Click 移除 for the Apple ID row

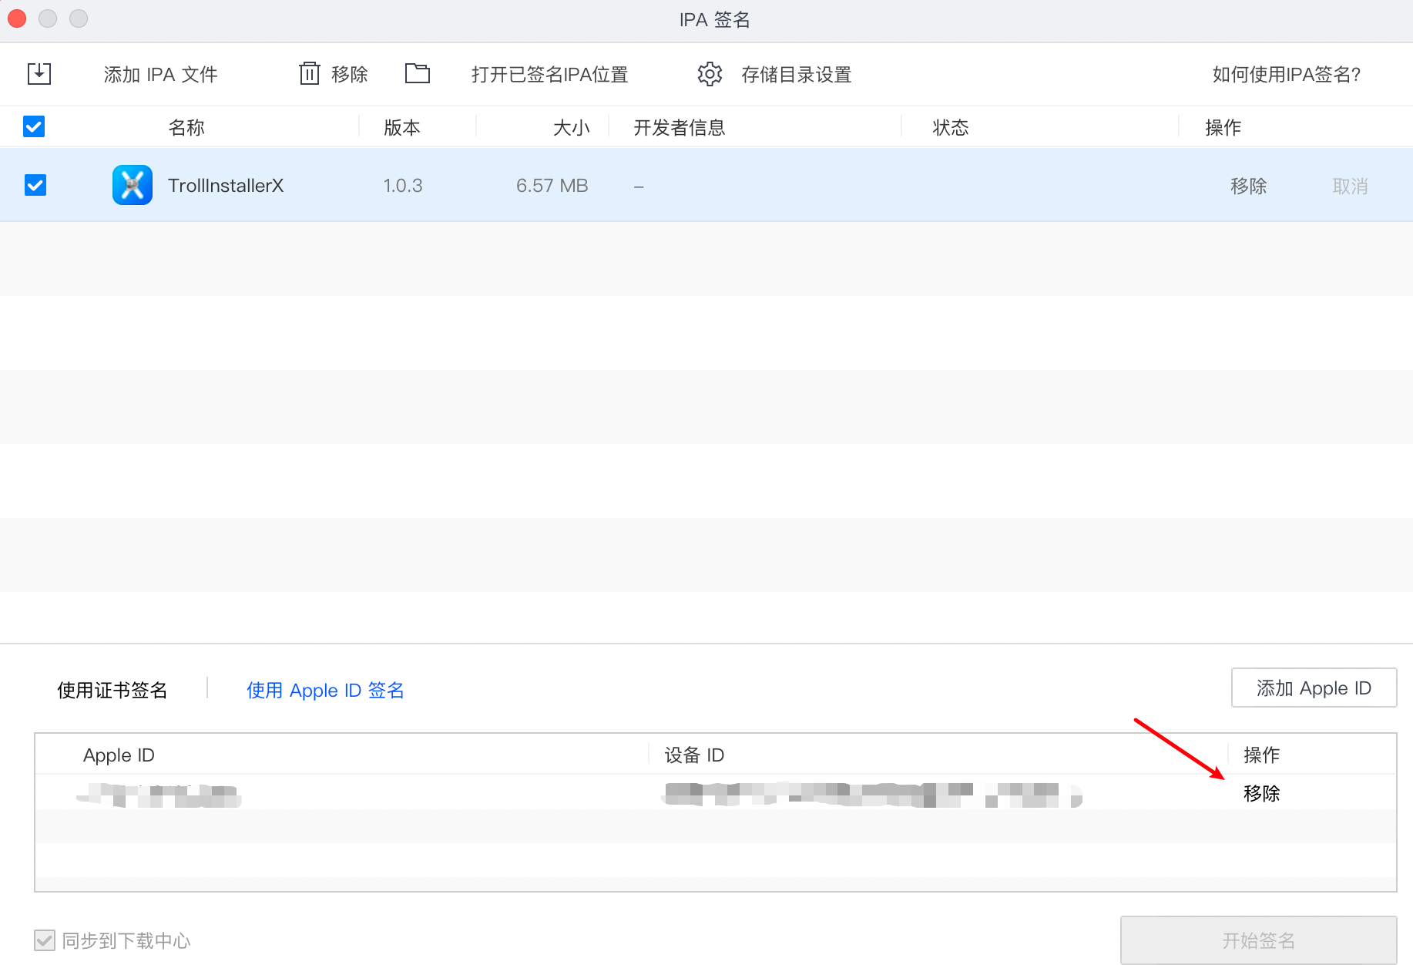1262,793
